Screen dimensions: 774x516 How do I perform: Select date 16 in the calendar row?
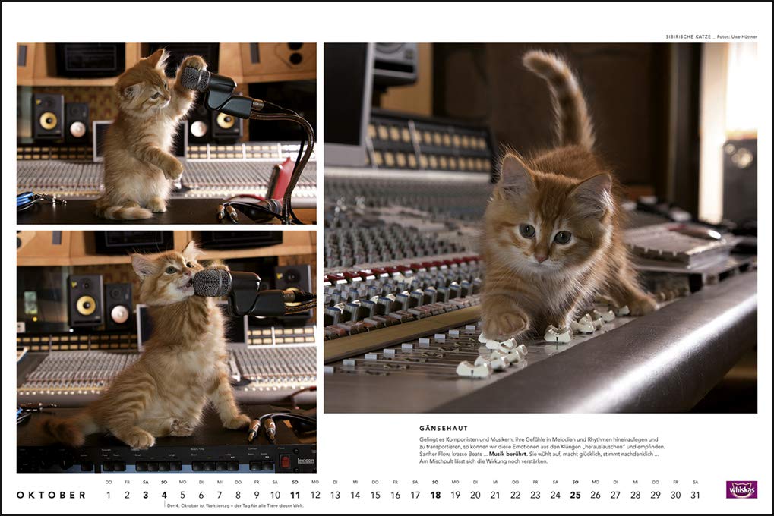(396, 495)
